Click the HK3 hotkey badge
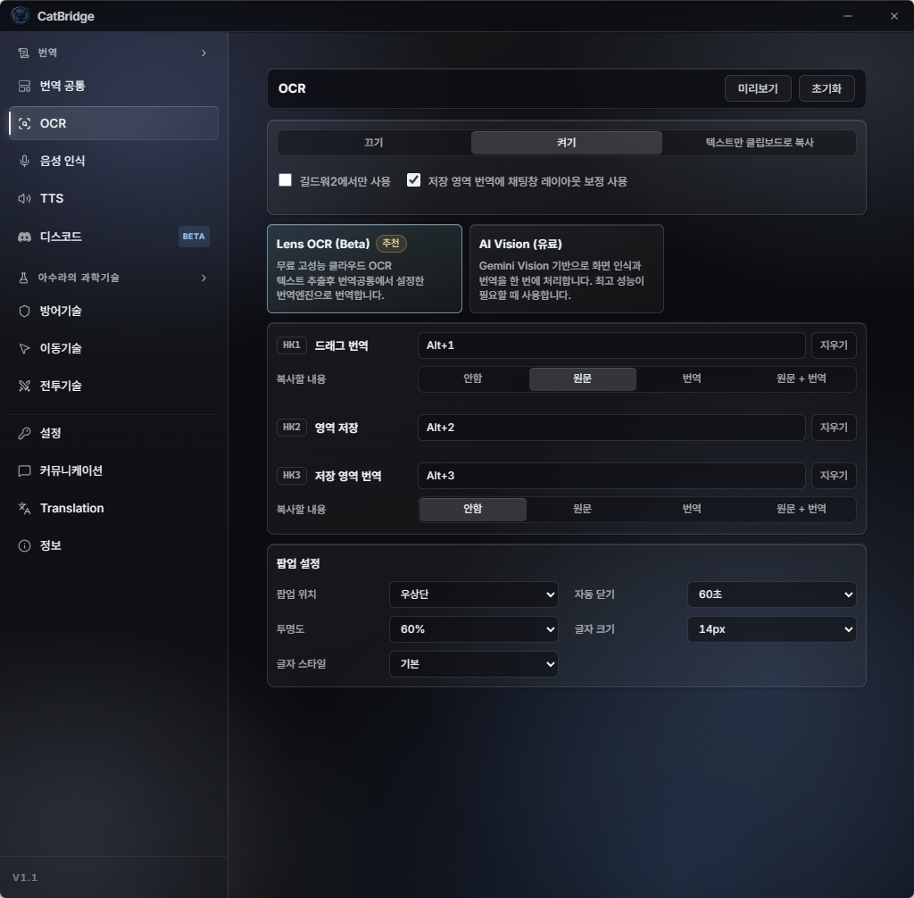Screen dimensions: 914x898 click(x=292, y=475)
